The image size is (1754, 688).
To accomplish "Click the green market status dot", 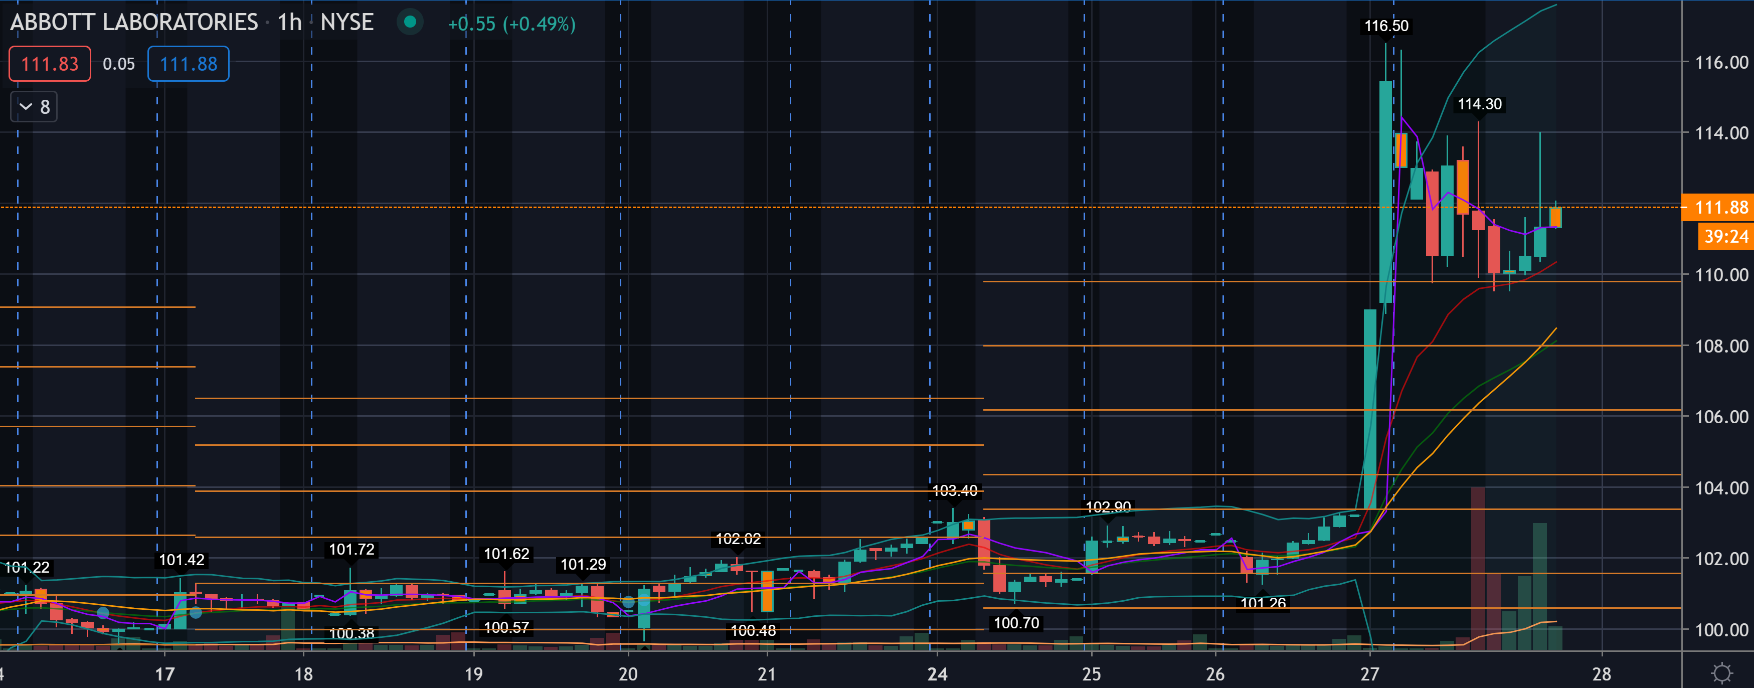I will 410,22.
